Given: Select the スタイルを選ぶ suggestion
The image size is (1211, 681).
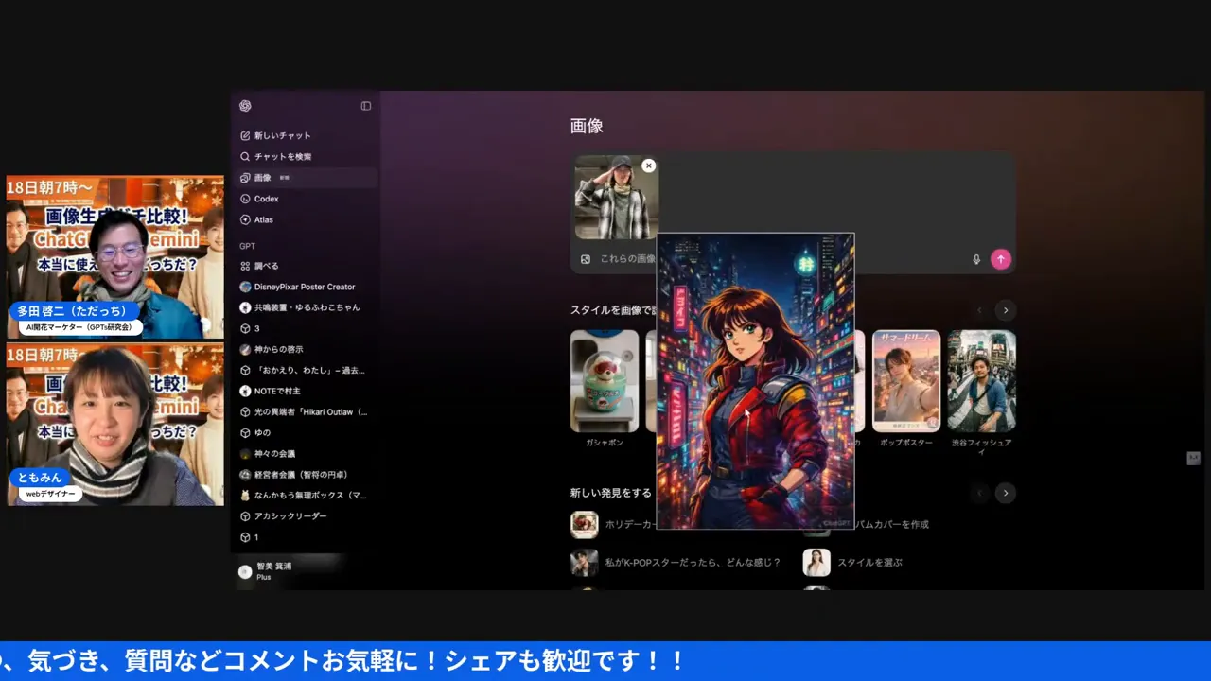Looking at the screenshot, I should tap(869, 562).
